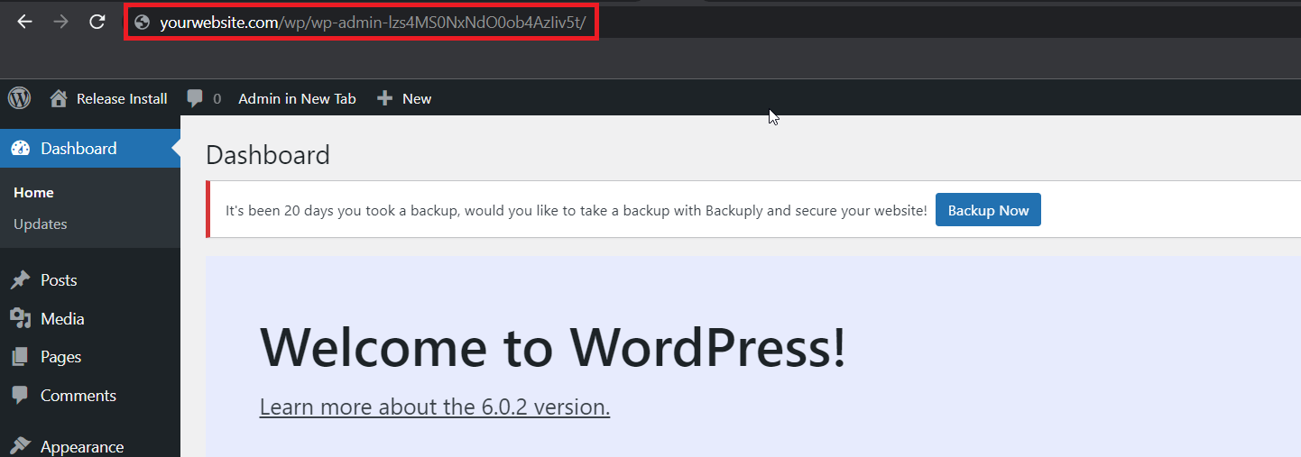Go to Updates submenu item

click(x=41, y=224)
